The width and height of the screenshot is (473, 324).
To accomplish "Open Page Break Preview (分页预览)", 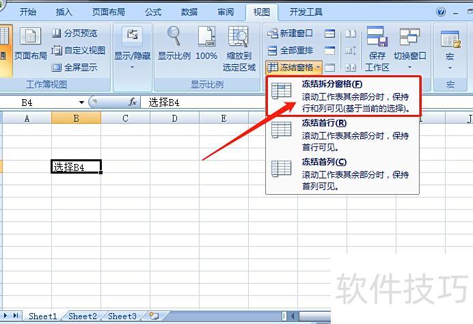I will pos(75,33).
